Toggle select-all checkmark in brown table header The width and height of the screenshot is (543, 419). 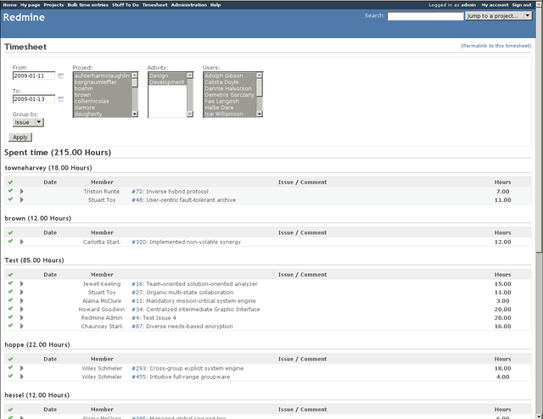pyautogui.click(x=10, y=232)
